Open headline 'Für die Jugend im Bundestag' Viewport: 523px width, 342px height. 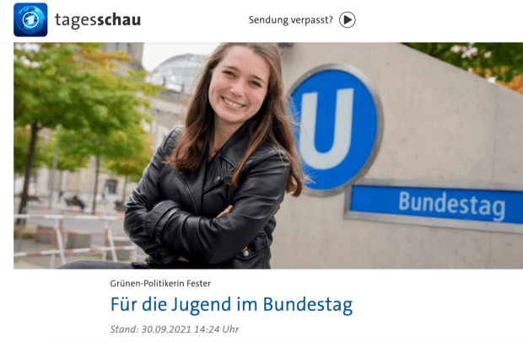(x=231, y=305)
